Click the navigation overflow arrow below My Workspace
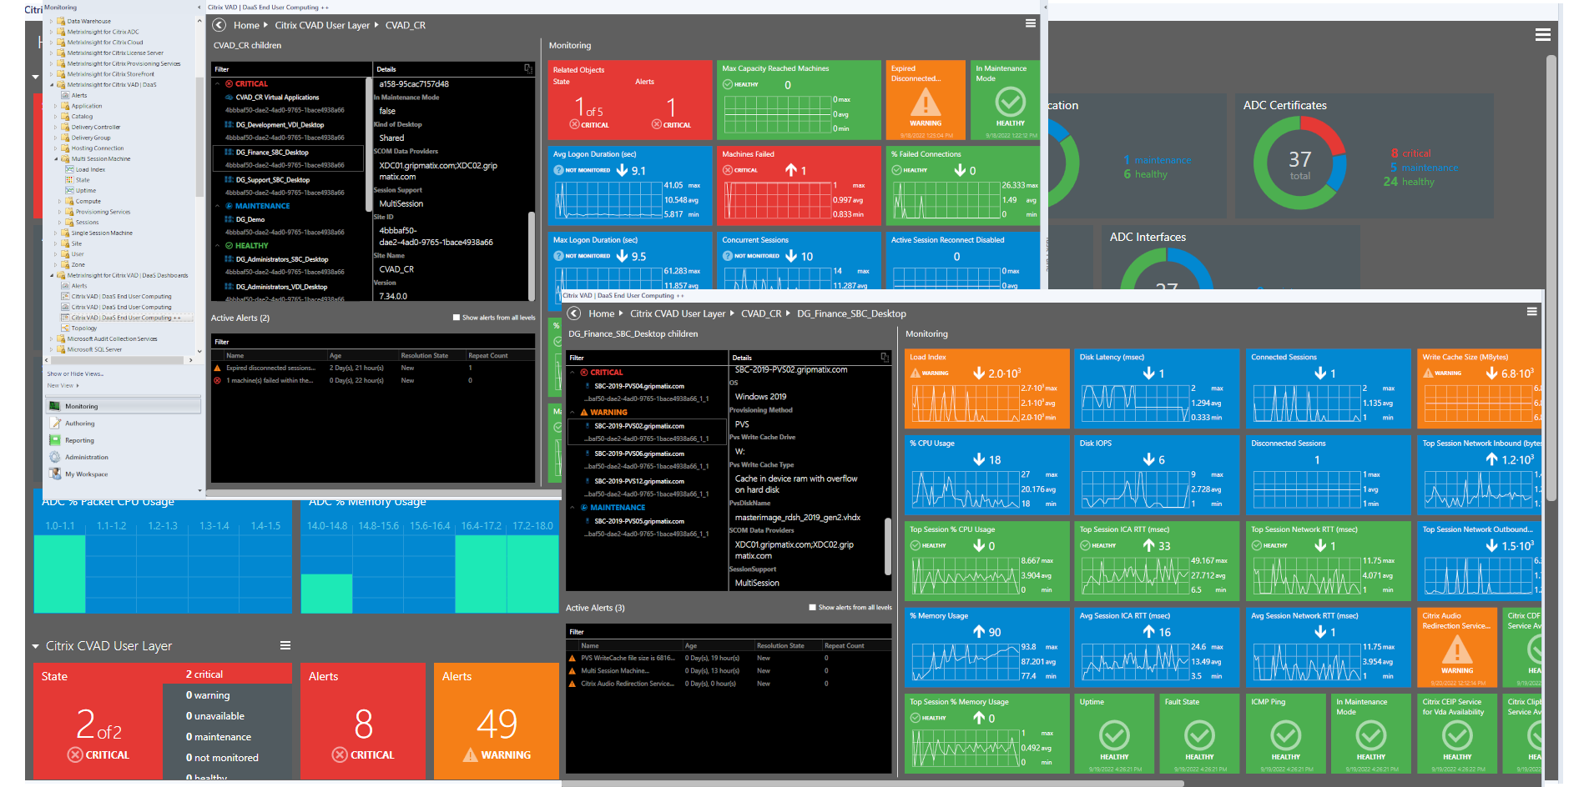The height and width of the screenshot is (787, 1589). click(x=199, y=490)
